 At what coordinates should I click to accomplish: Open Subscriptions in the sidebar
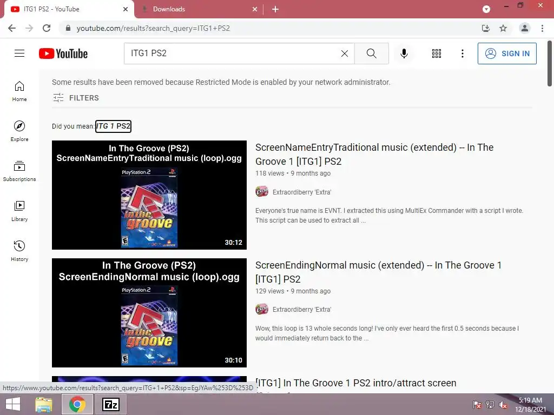pos(19,171)
